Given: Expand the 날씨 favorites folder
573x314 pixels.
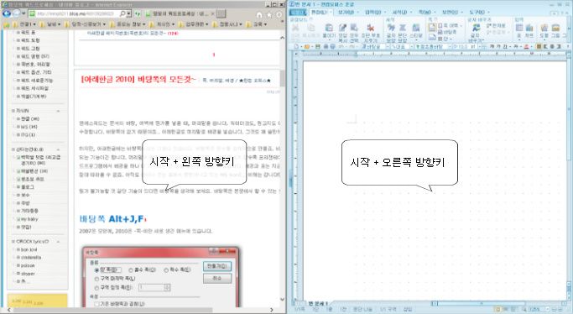Looking at the screenshot, I should click(50, 24).
